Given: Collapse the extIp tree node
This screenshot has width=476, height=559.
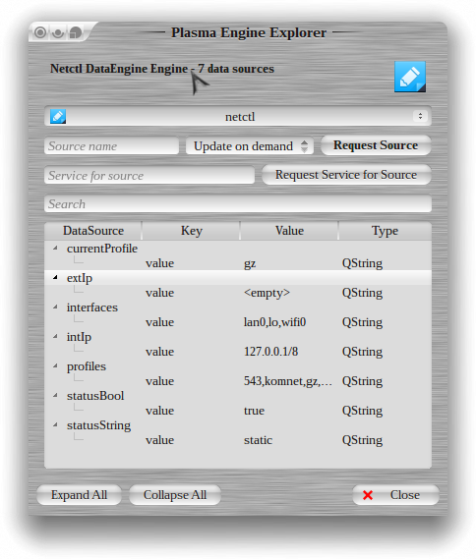Looking at the screenshot, I should tap(55, 277).
